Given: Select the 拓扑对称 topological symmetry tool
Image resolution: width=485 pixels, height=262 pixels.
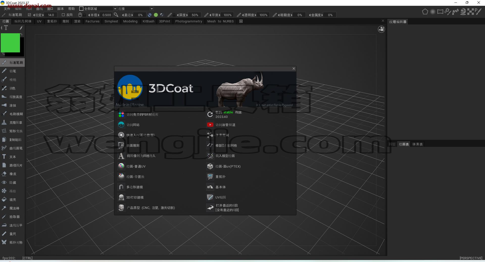Looking at the screenshot, I should coord(12,242).
